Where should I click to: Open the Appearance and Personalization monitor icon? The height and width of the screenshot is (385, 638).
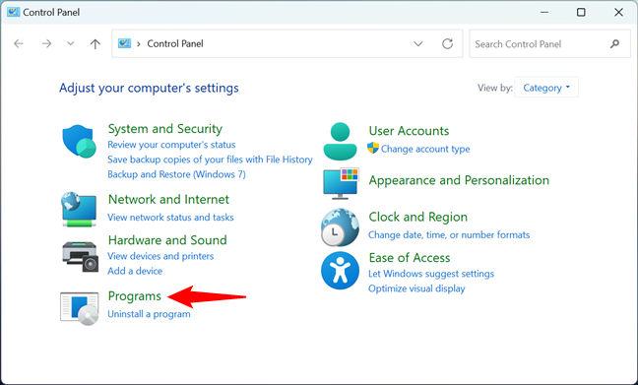pyautogui.click(x=341, y=183)
